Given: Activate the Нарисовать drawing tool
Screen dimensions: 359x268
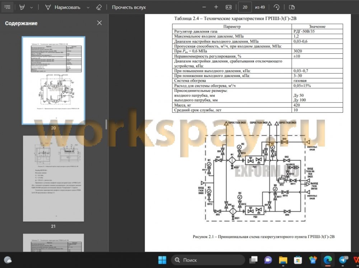Looking at the screenshot, I should (x=63, y=7).
